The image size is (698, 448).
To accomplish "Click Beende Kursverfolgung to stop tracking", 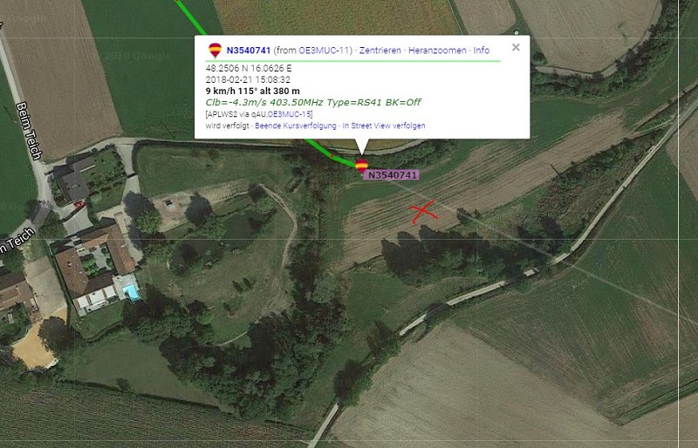I will (296, 126).
